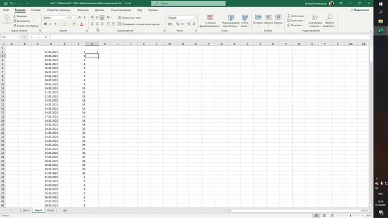The height and width of the screenshot is (218, 388).
Task: Toggle top vertical alignment button
Action: click(92, 18)
